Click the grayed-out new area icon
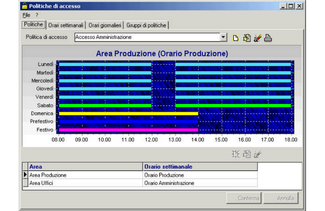The image size is (325, 211). [235, 154]
